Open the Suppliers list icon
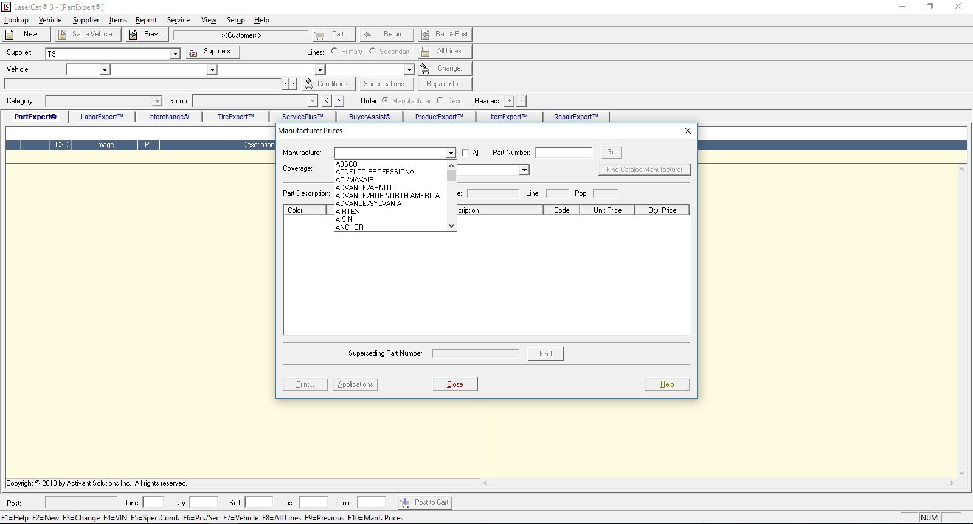 click(193, 52)
